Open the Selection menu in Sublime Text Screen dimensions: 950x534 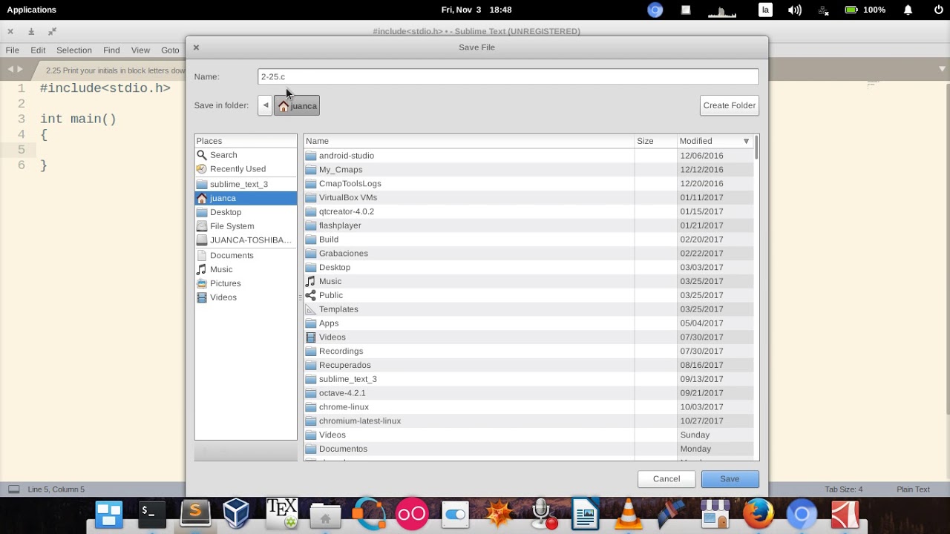pos(74,50)
